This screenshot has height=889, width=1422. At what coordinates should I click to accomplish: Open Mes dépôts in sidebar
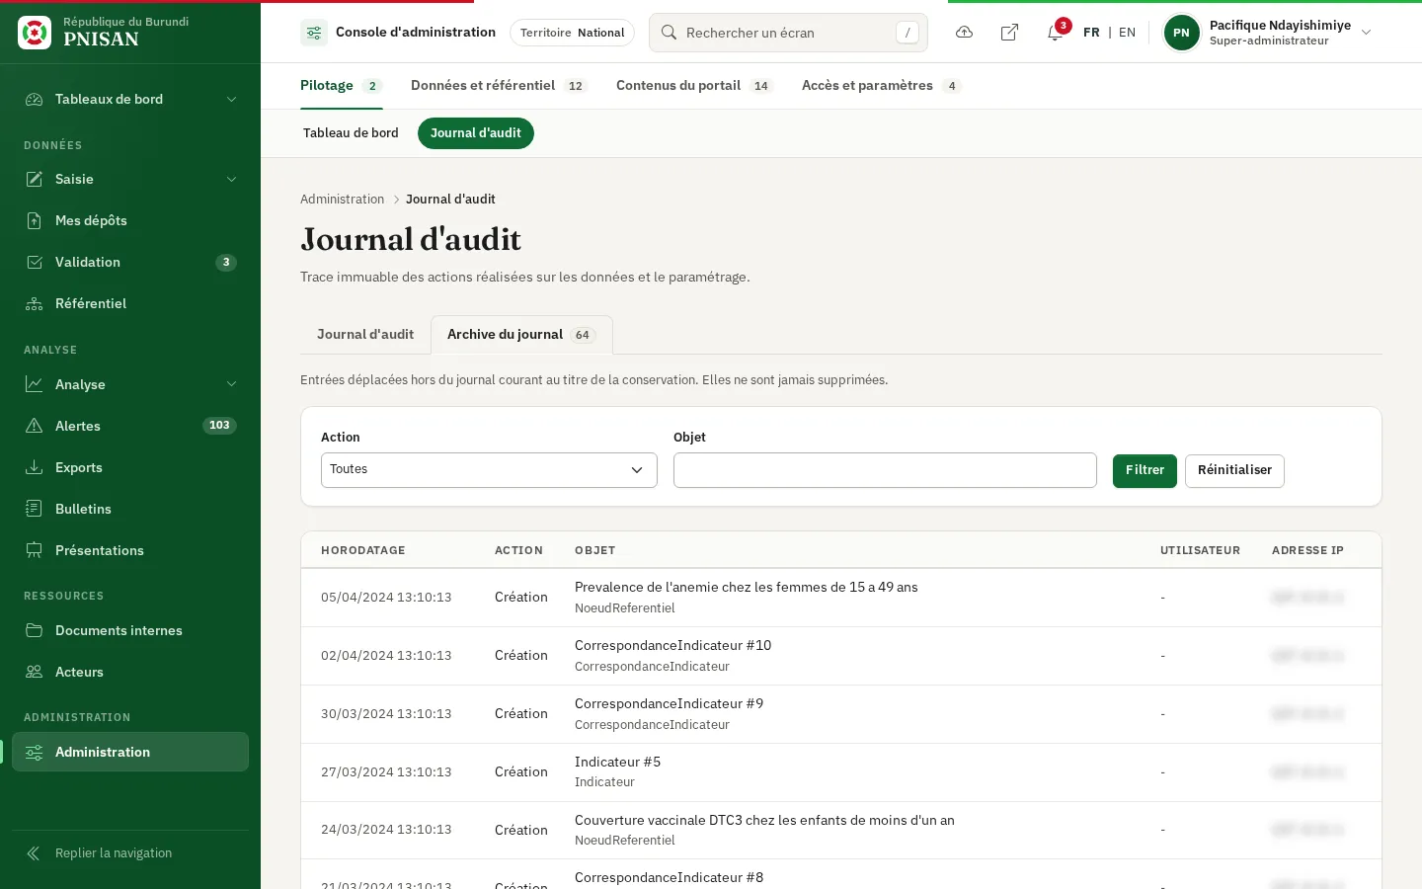click(x=130, y=220)
